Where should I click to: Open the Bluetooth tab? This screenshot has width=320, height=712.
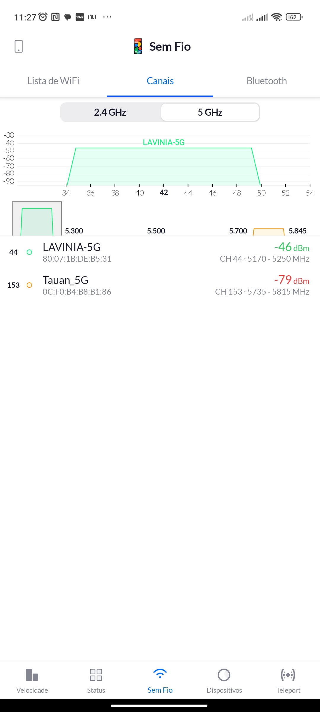(267, 81)
